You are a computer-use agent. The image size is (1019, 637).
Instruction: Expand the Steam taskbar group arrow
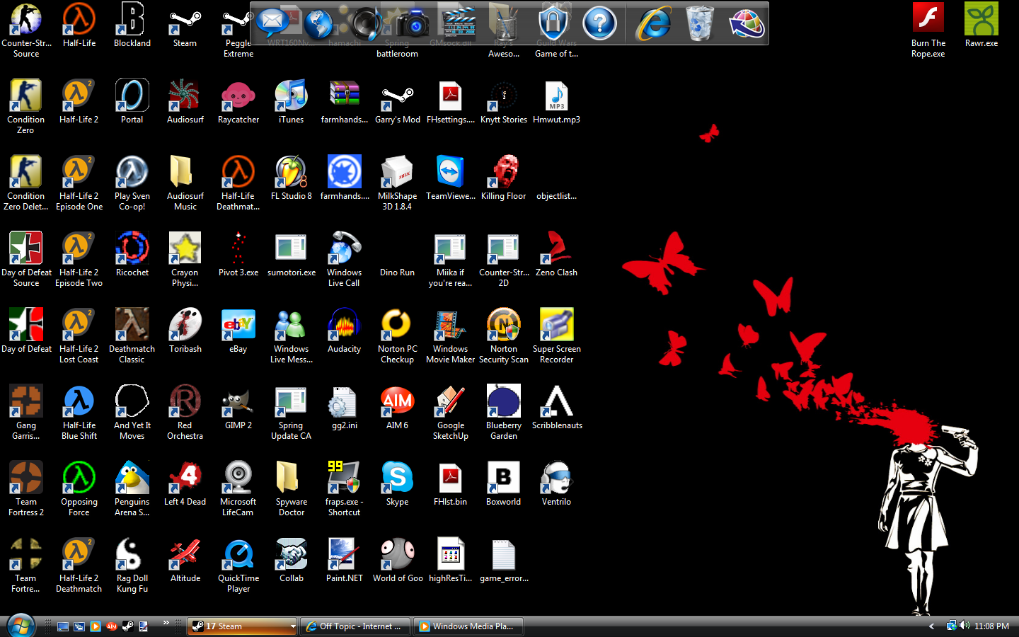pyautogui.click(x=292, y=626)
